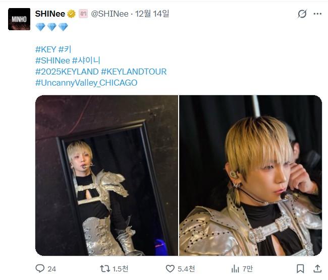
Task: Open the MINHO profile avatar
Action: [19, 19]
